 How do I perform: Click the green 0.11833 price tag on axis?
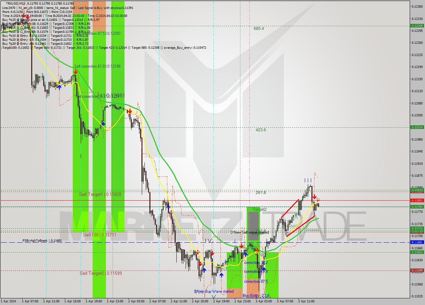click(417, 190)
